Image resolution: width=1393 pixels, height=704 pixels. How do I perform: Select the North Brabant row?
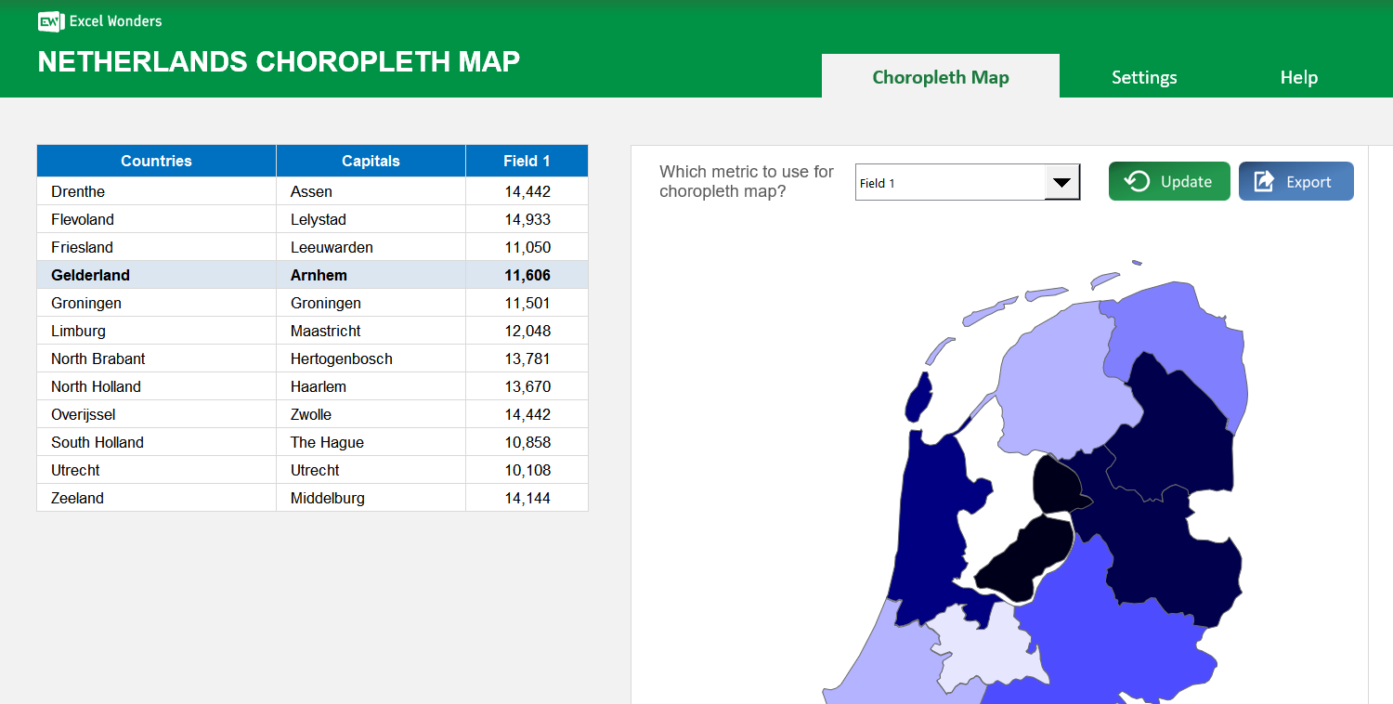click(156, 359)
